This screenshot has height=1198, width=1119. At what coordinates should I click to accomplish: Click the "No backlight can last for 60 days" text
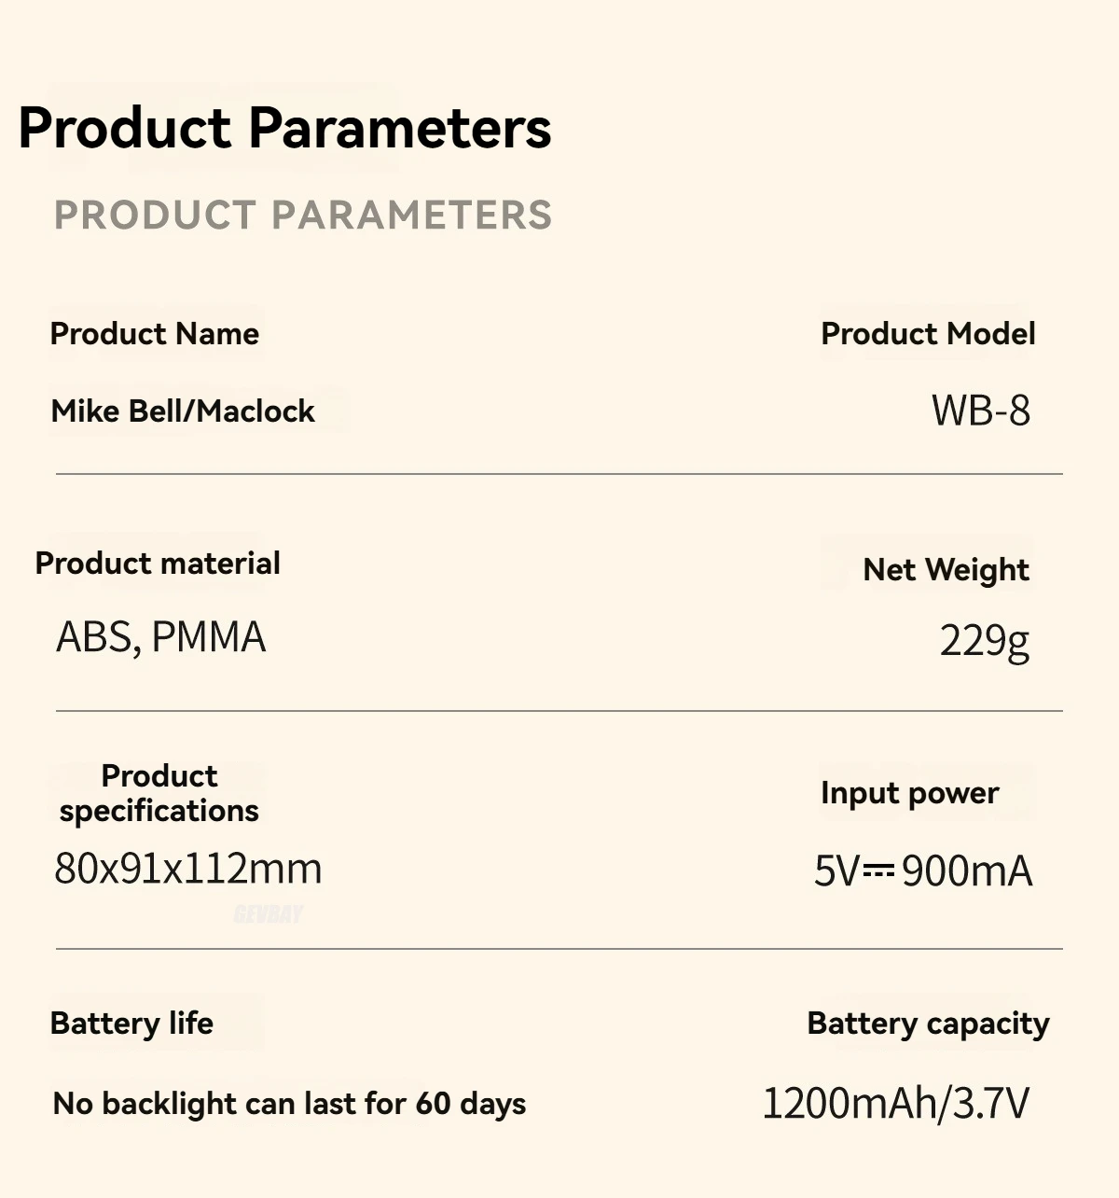click(289, 1104)
